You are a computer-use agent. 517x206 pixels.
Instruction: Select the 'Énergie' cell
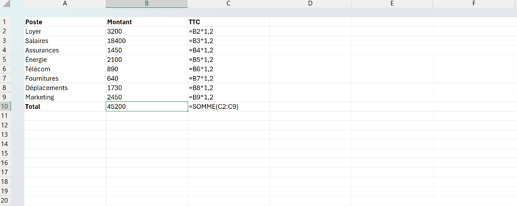[x=65, y=60]
